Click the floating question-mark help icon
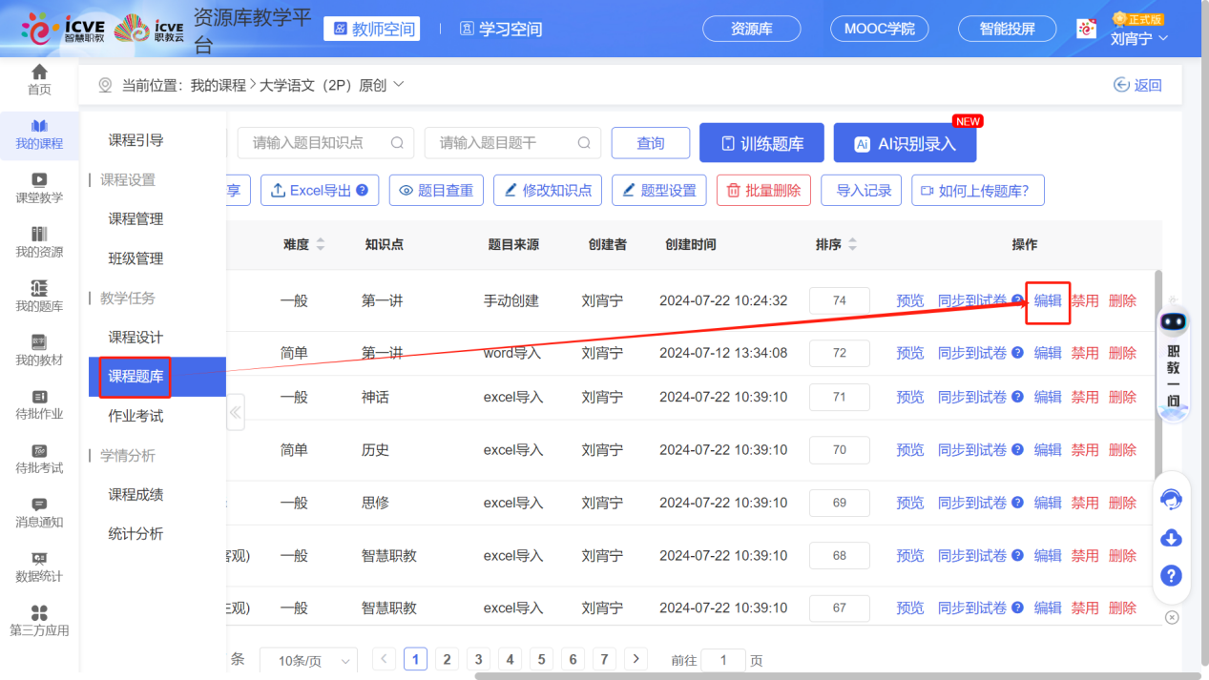Viewport: 1209px width, 680px height. pos(1171,575)
